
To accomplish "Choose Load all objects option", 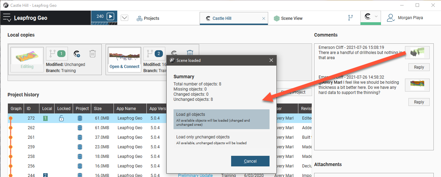I will (x=222, y=119).
